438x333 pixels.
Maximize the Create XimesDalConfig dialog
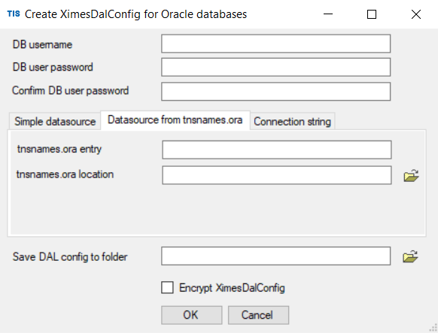pos(372,14)
